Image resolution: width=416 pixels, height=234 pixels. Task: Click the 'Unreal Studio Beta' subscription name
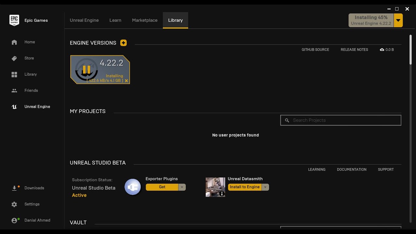[94, 188]
